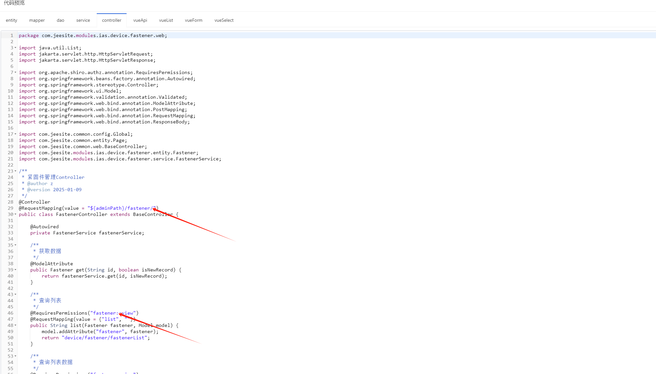Open the vueList tab
The height and width of the screenshot is (374, 656).
point(166,20)
